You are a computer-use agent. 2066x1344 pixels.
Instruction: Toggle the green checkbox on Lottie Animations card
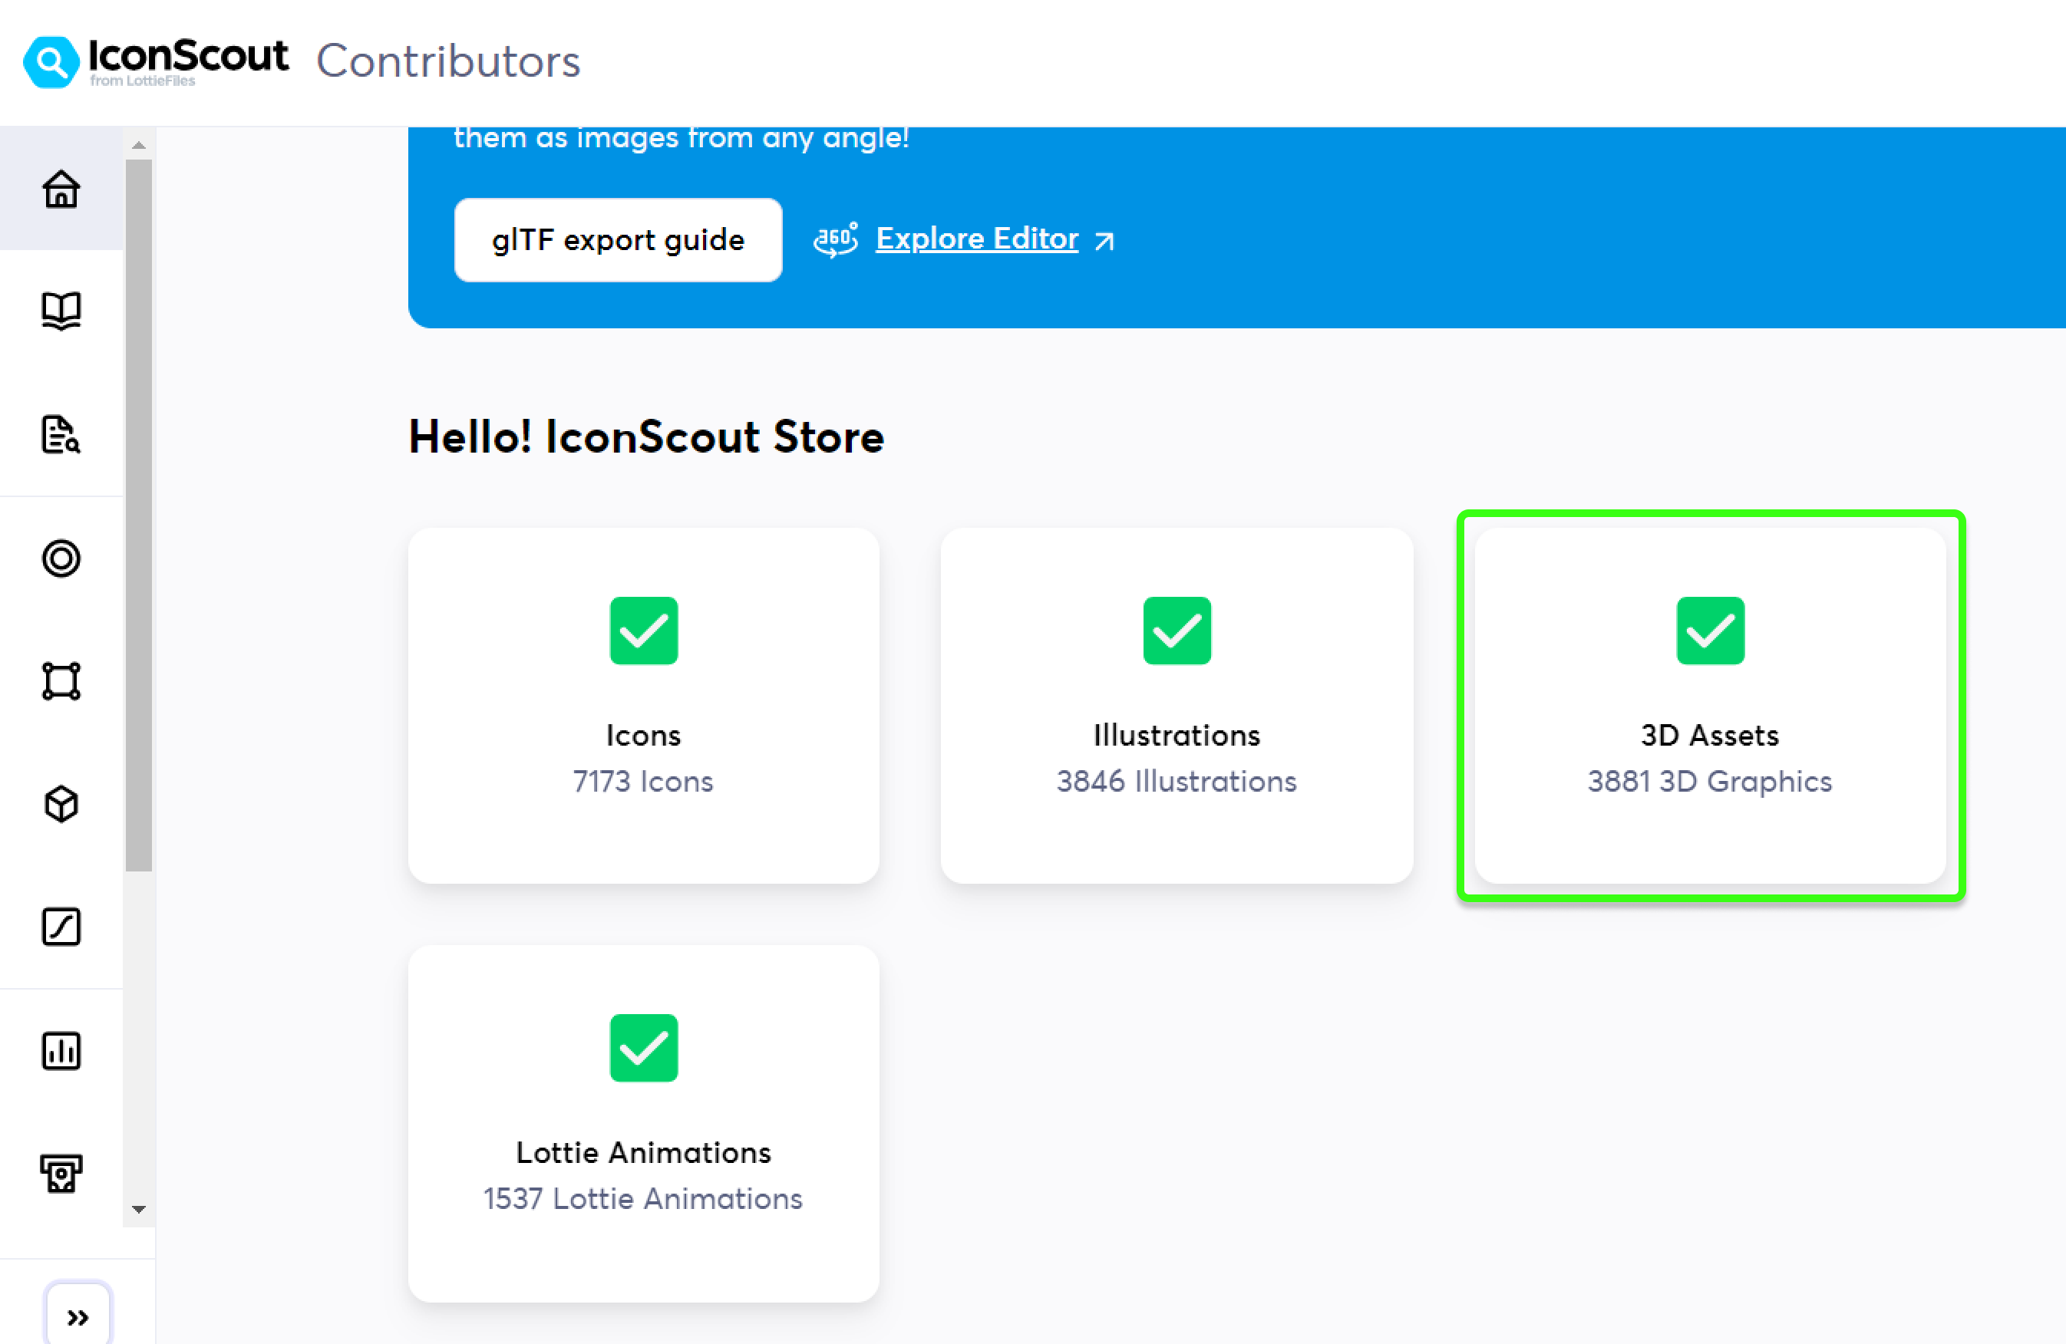click(643, 1048)
